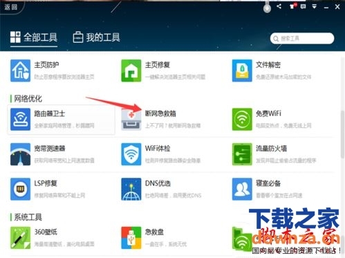Open the LSP修复 repair icon
345x258 pixels.
pyautogui.click(x=20, y=189)
